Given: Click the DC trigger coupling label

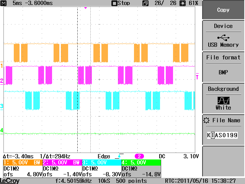Looking at the screenshot, I should pos(162,156).
